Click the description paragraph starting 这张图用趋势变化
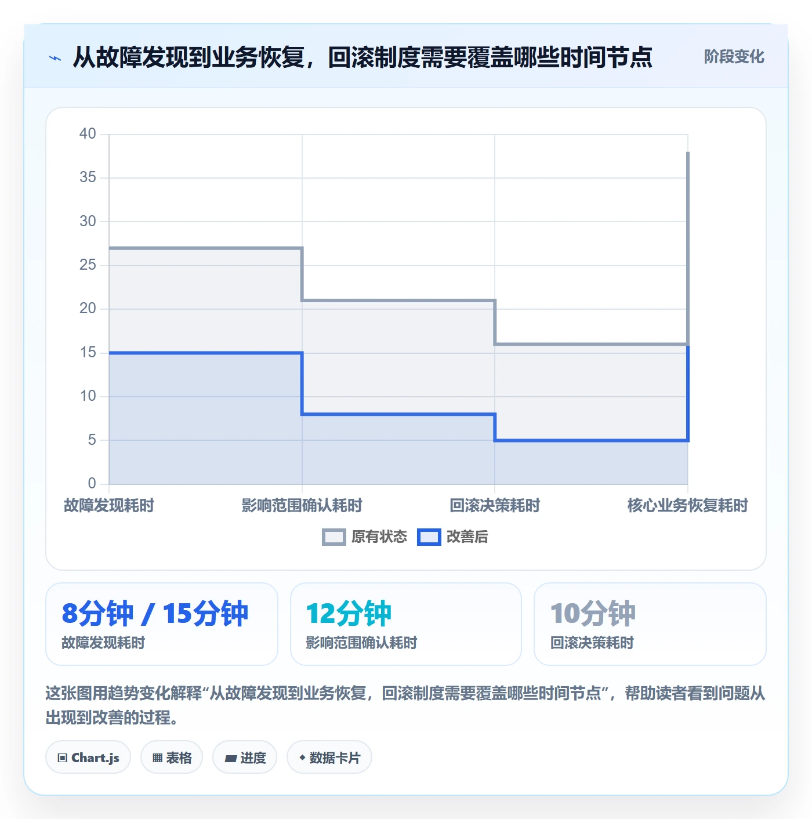The width and height of the screenshot is (812, 819). click(x=405, y=705)
